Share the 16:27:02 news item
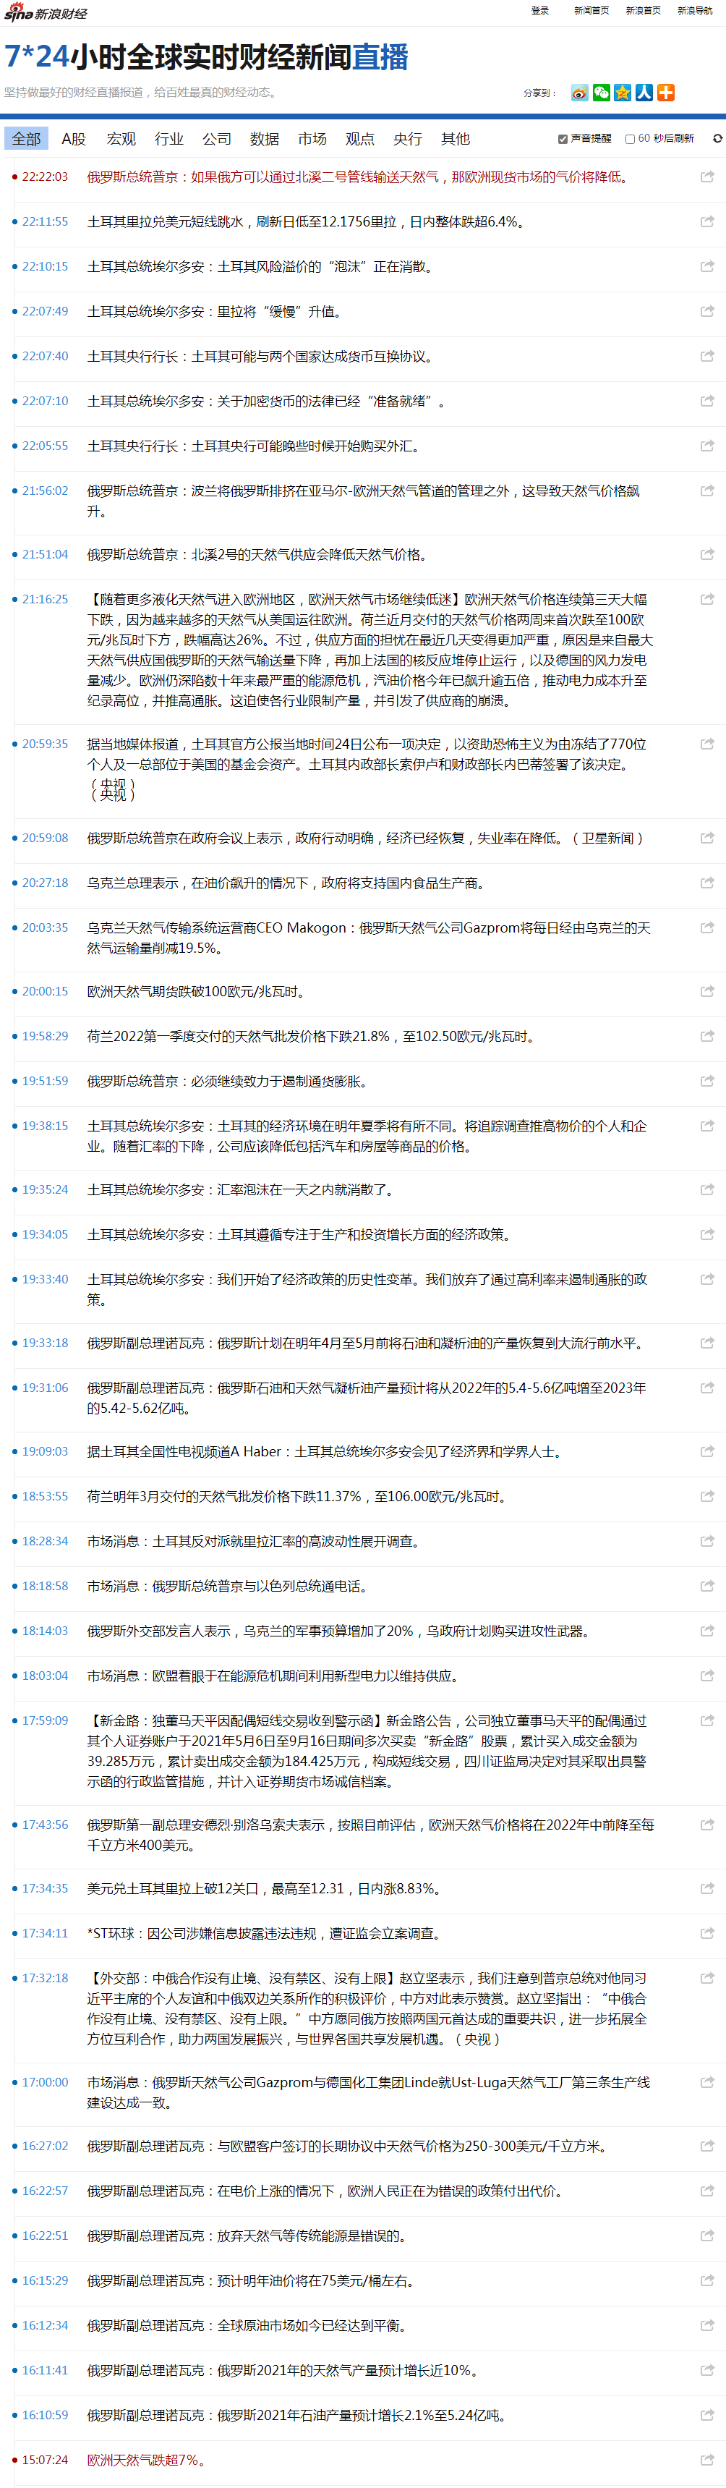The image size is (726, 2488). (x=706, y=2146)
